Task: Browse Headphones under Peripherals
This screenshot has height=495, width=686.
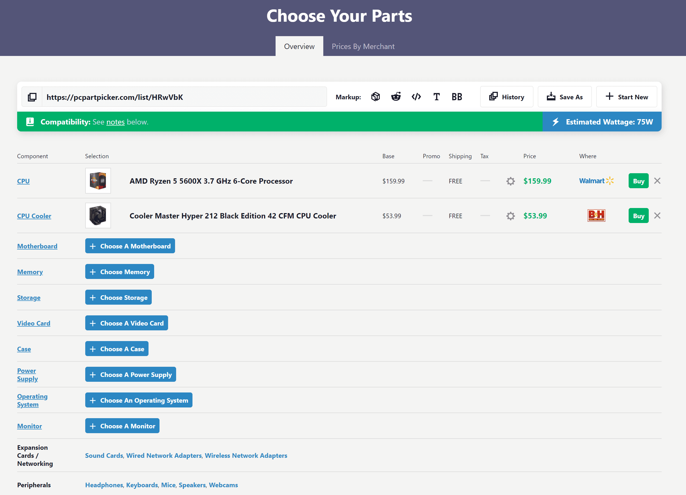Action: (104, 485)
